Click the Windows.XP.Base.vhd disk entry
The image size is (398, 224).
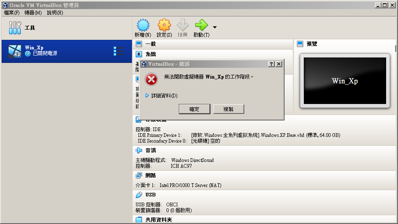pyautogui.click(x=266, y=135)
